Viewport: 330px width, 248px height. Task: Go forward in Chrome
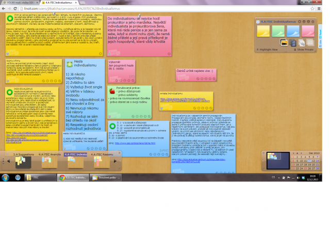coord(9,9)
